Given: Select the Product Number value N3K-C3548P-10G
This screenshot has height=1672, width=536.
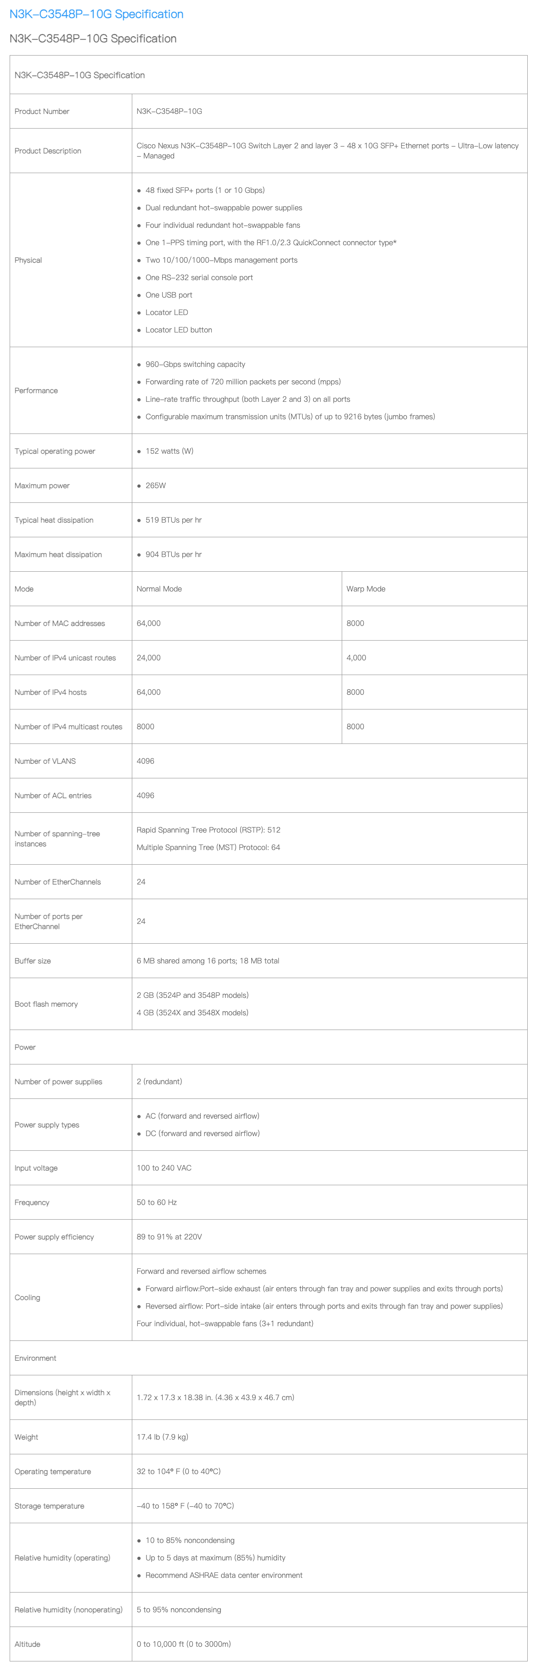Looking at the screenshot, I should point(169,112).
